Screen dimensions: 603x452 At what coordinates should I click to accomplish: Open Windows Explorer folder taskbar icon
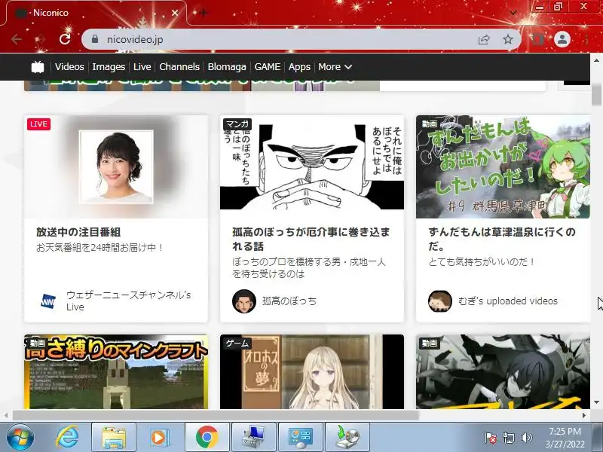point(114,438)
